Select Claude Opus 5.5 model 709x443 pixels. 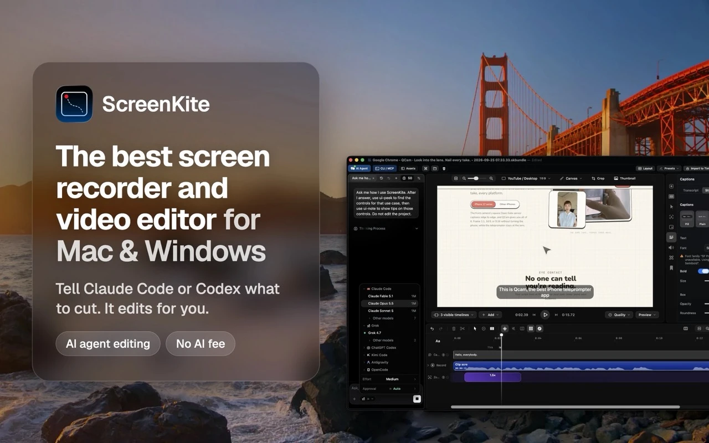point(389,303)
